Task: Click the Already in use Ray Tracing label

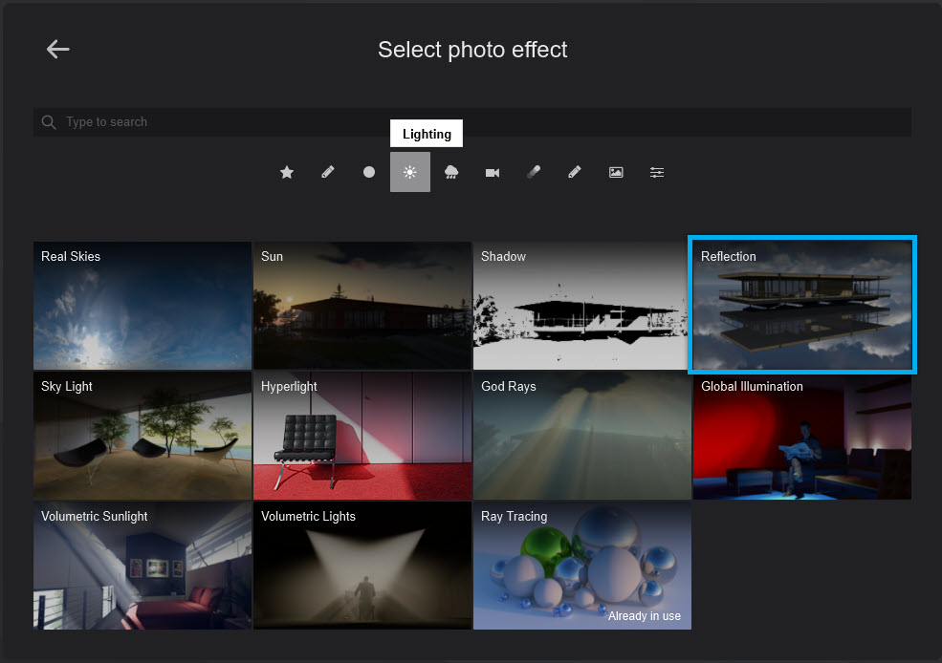Action: click(645, 616)
